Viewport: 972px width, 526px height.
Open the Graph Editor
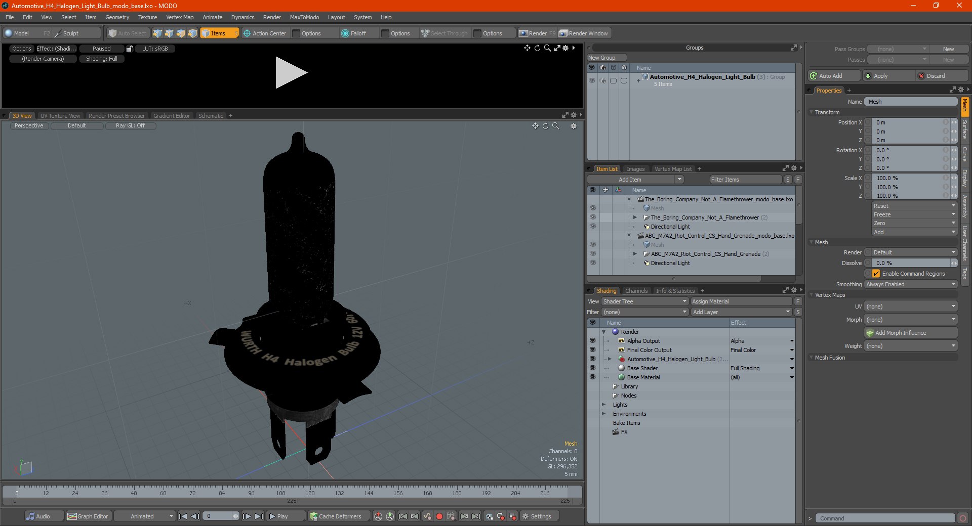[x=88, y=516]
